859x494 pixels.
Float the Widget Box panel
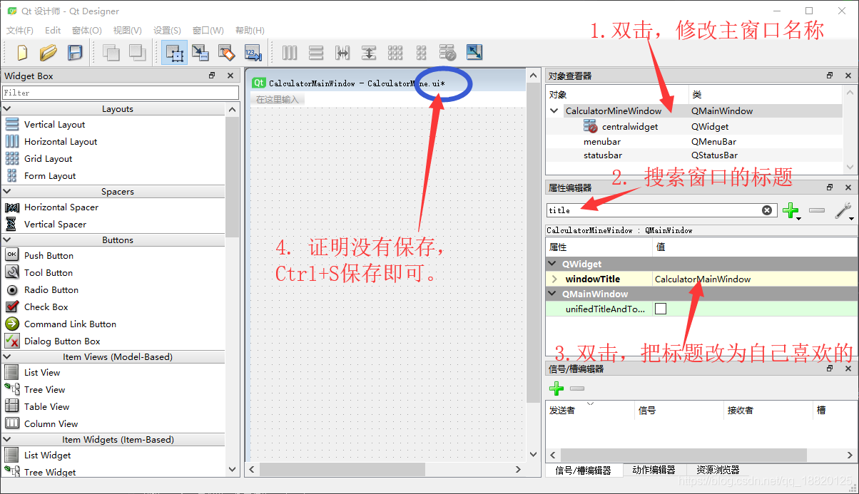click(212, 76)
